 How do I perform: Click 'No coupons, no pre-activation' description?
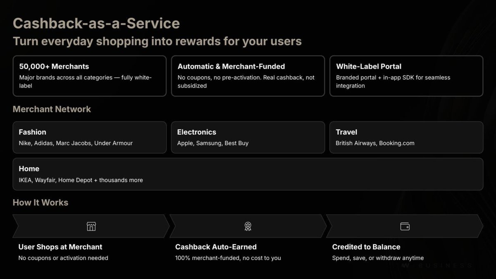click(246, 81)
